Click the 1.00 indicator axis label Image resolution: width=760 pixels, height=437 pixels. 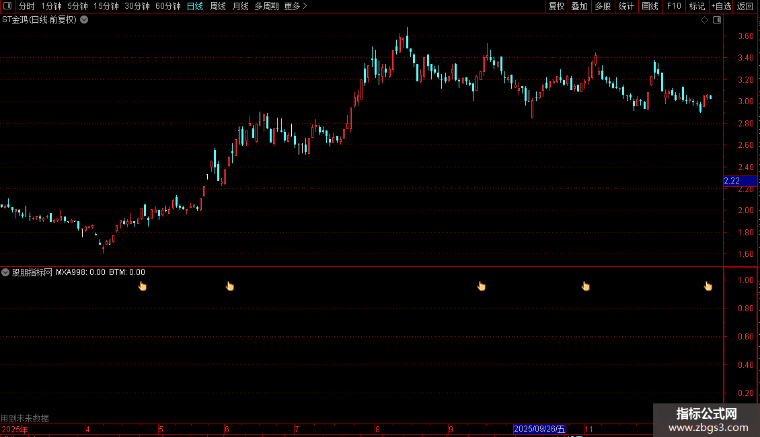pos(745,280)
